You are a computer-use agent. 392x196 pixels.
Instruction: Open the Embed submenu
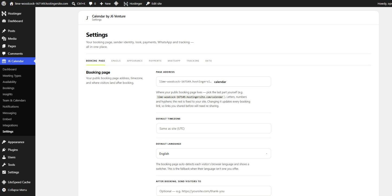(x=18, y=119)
